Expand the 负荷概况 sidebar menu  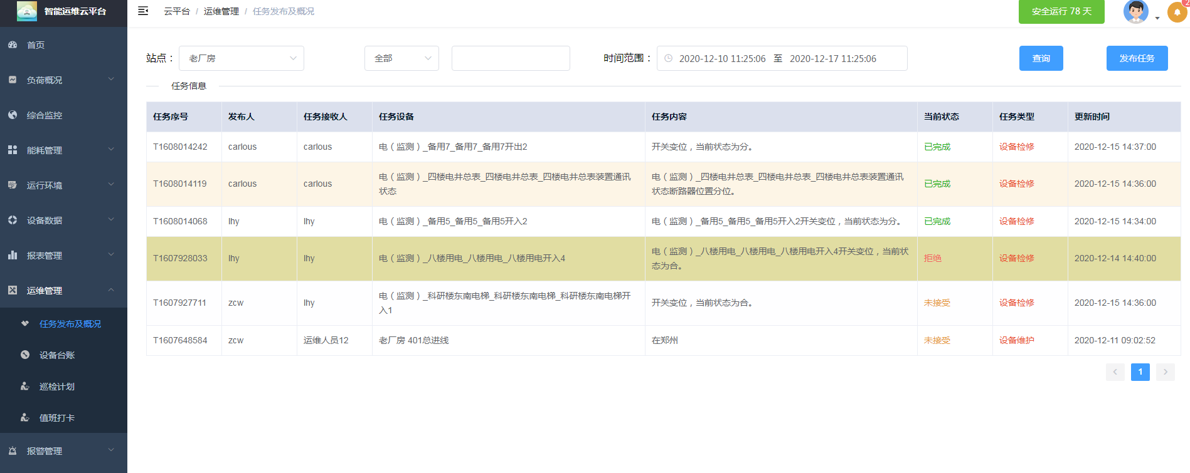(63, 80)
